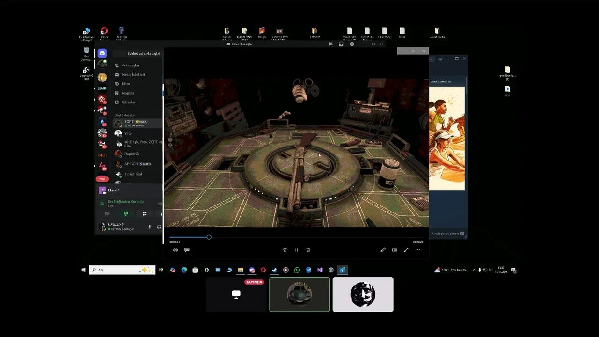The width and height of the screenshot is (599, 337).
Task: Open Microsoft Edge from the taskbar
Action: [184, 270]
